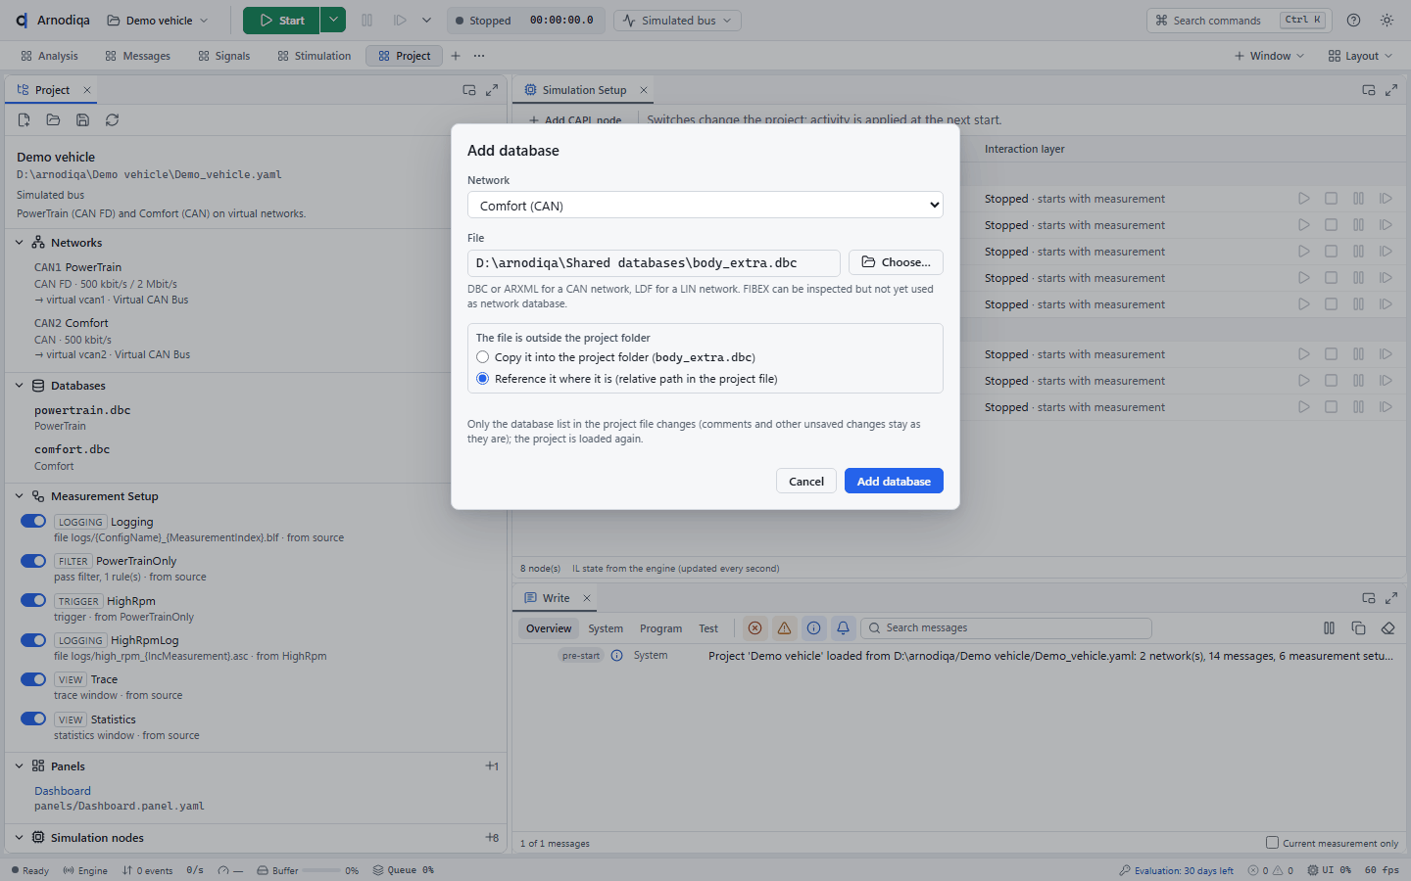Open the Stimulation tab

314,56
